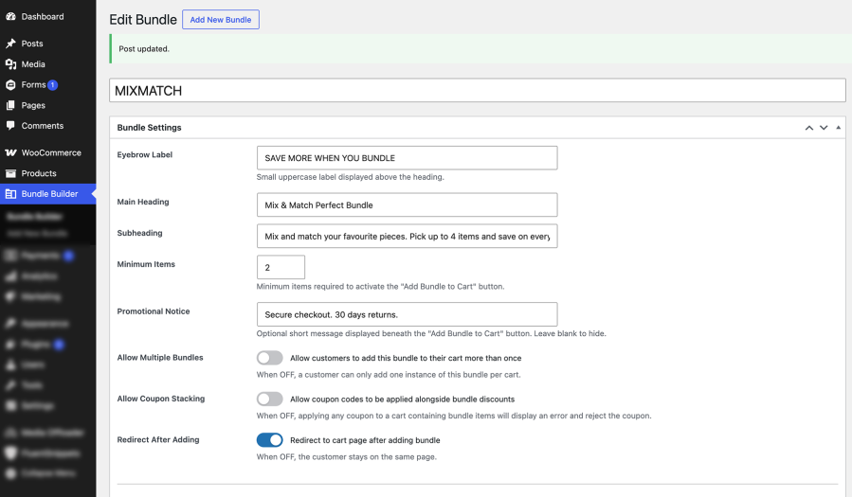Click the Media library icon

pos(10,64)
